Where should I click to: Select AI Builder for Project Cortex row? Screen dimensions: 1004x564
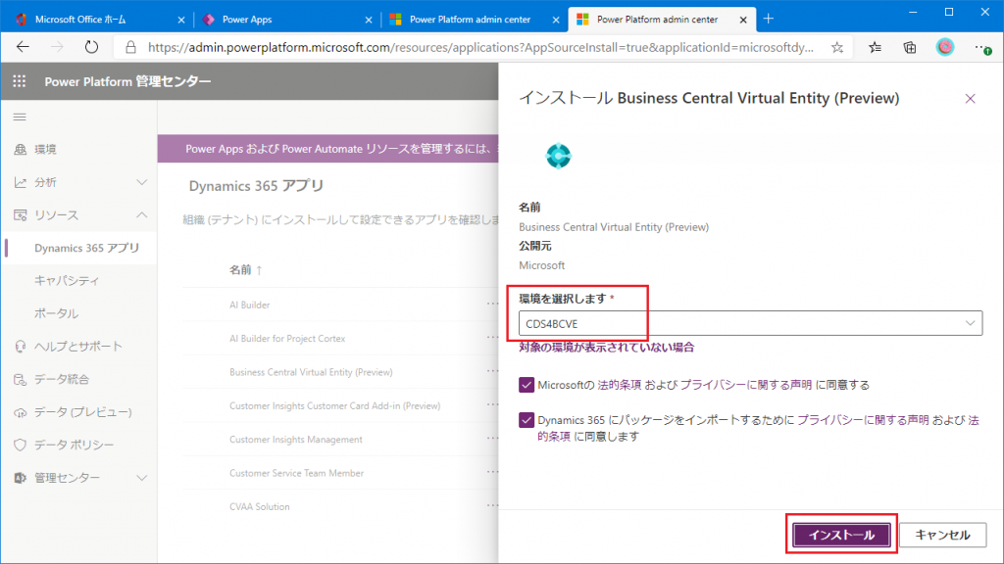coord(287,338)
